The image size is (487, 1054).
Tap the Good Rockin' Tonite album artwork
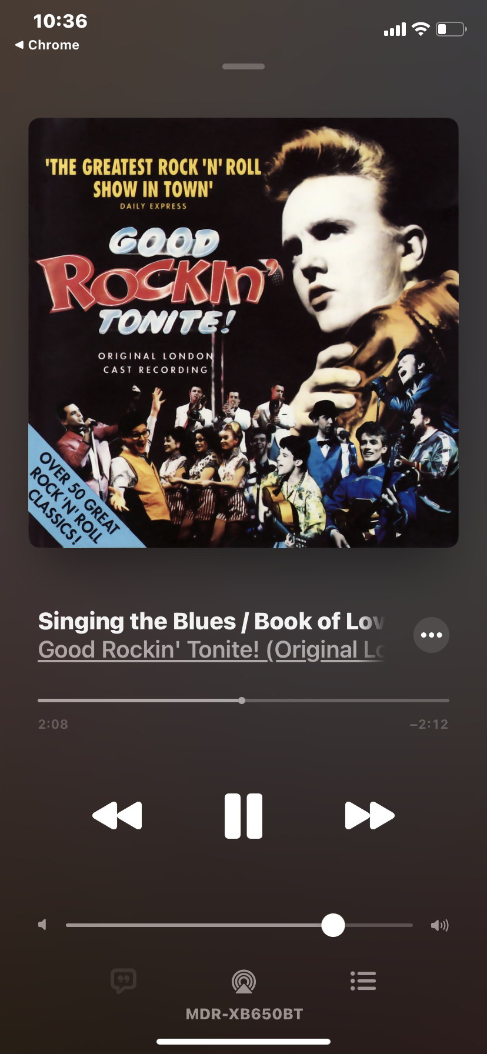coord(243,333)
